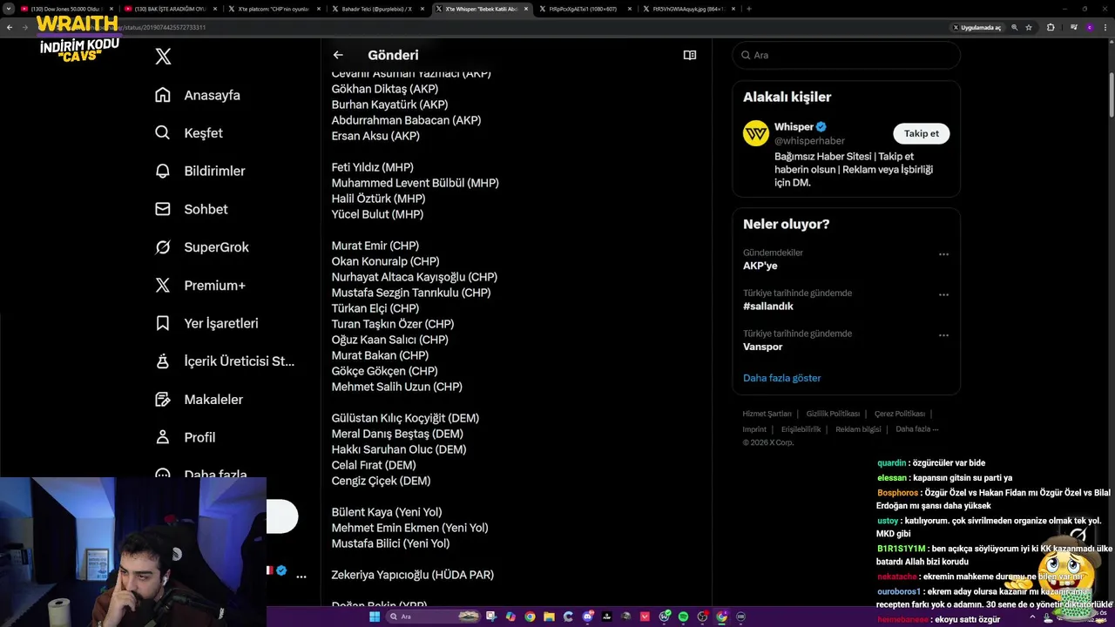1115x627 pixels.
Task: Follow Whisper with Takip et button
Action: 922,133
